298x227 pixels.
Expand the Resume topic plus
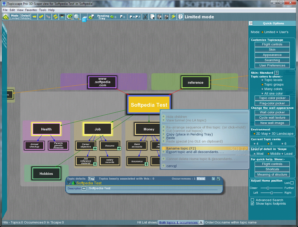coord(119,148)
